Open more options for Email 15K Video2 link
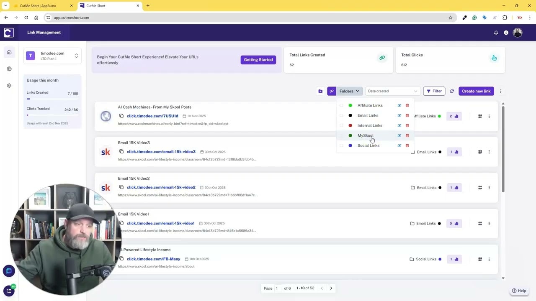This screenshot has width=536, height=301. [489, 188]
